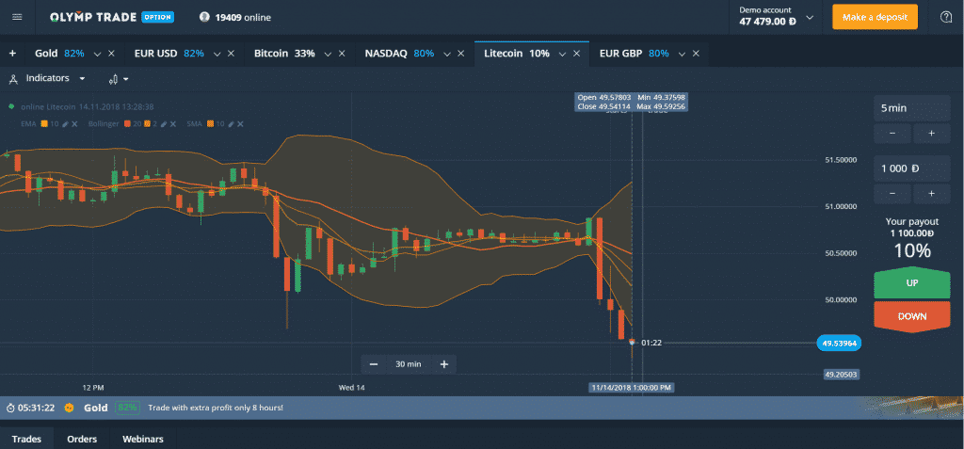964x449 pixels.
Task: Place an UP trade
Action: [x=911, y=283]
